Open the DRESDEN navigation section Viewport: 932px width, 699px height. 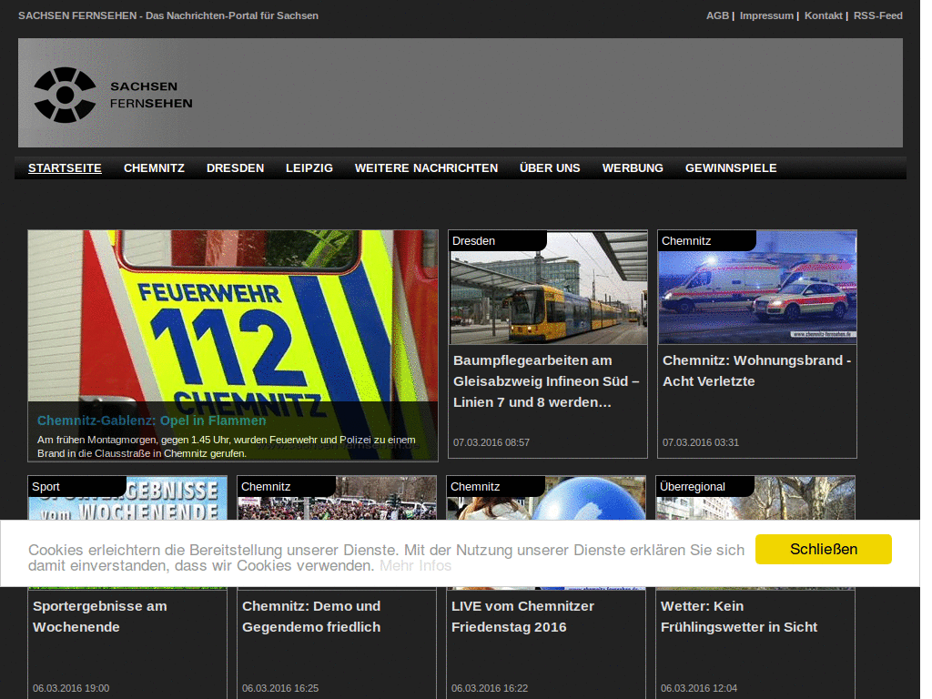point(236,168)
